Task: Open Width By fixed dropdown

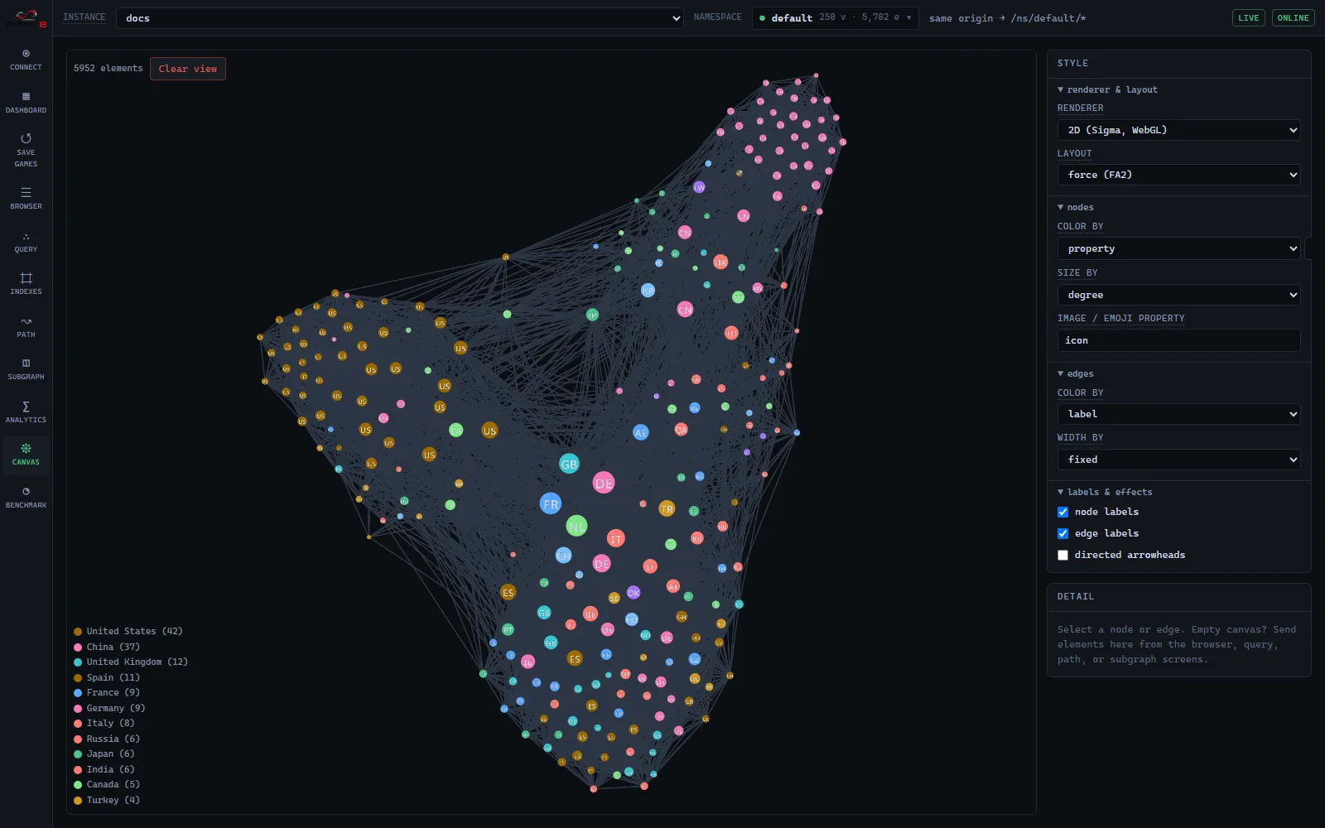Action: click(x=1178, y=460)
